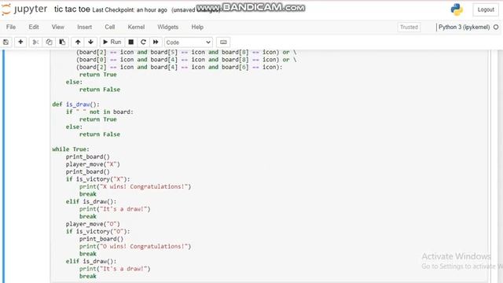Cut selected cells with scissors icon
Screen dimensions: 503x283
coord(35,42)
